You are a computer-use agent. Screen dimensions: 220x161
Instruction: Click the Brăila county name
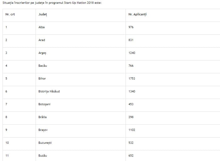point(42,117)
